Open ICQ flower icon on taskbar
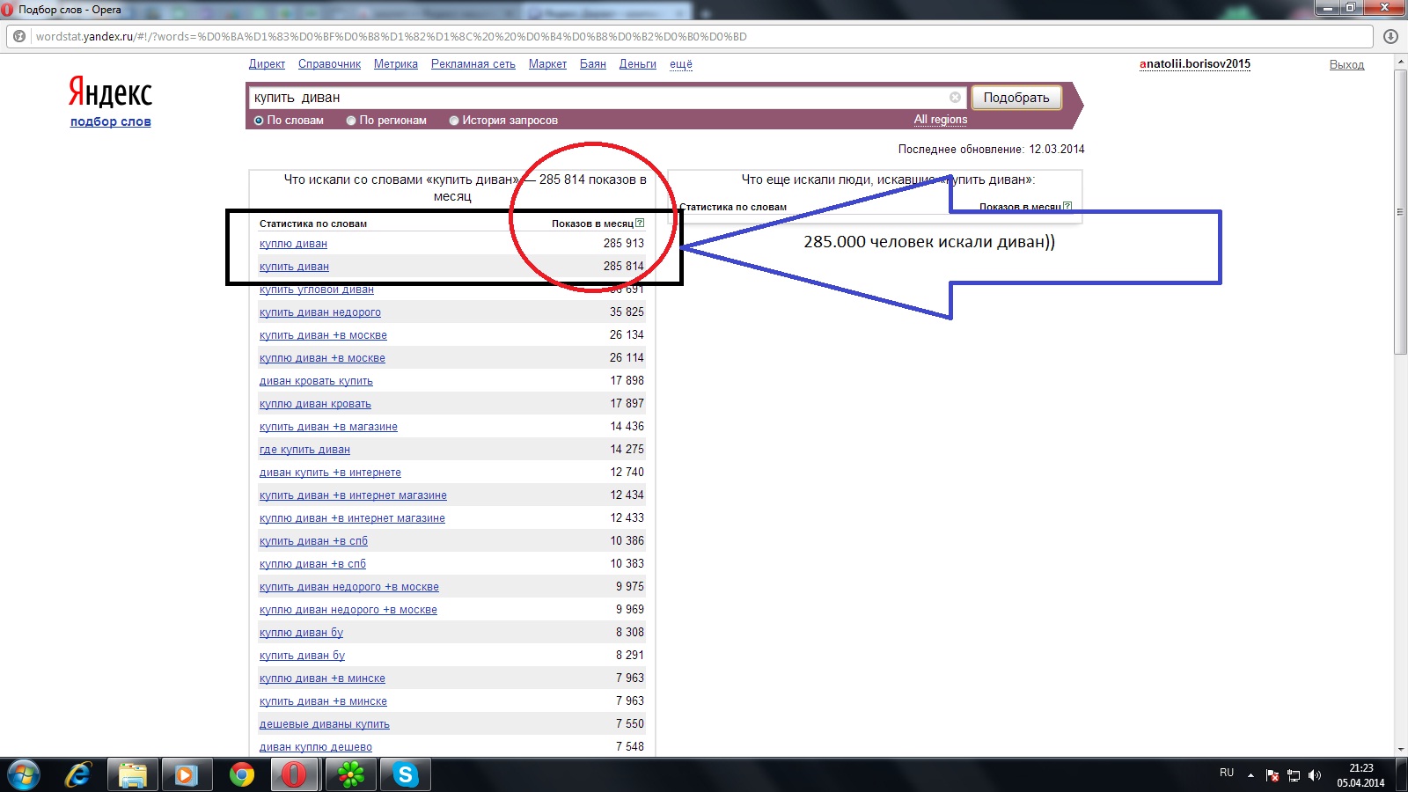This screenshot has width=1408, height=792. click(350, 774)
